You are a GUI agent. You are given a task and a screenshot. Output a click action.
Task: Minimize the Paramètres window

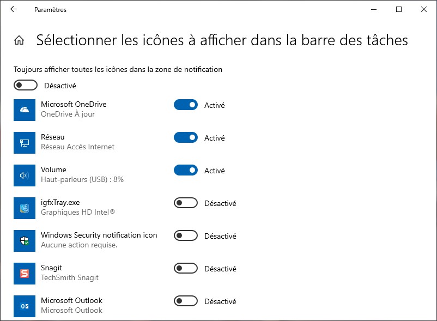tap(374, 9)
